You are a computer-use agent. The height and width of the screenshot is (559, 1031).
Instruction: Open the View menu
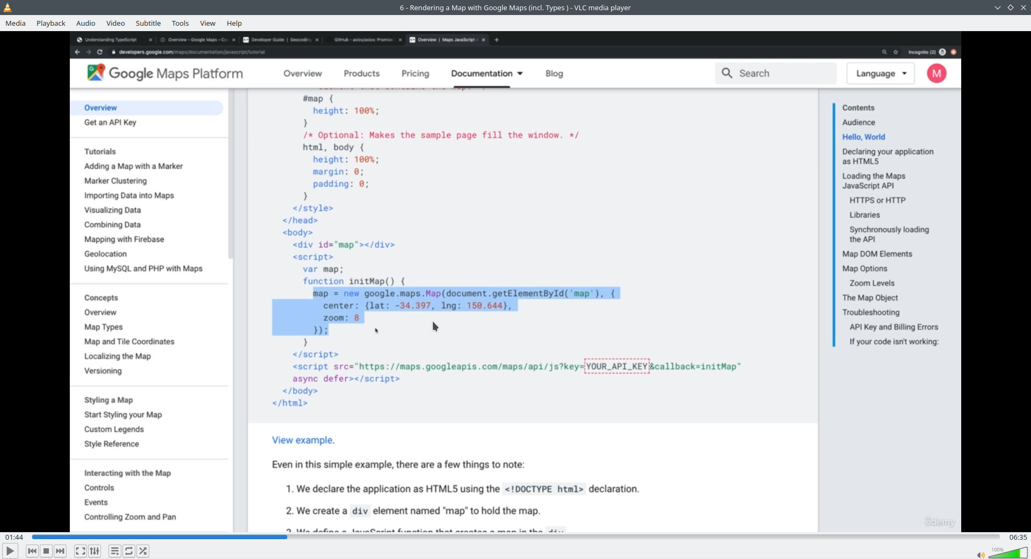click(208, 23)
